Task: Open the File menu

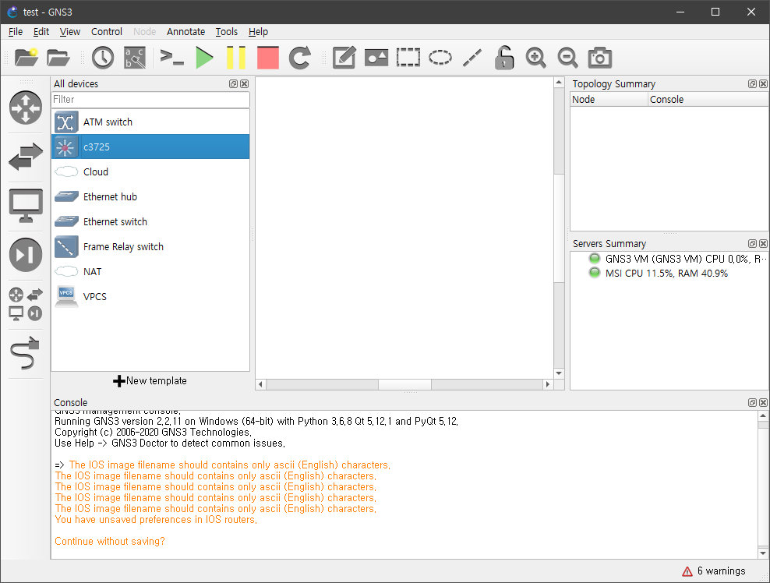Action: pos(16,32)
